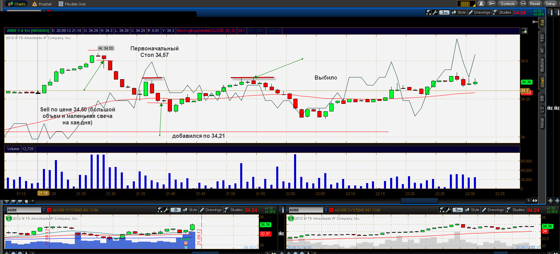
Task: Expand the ADBE symbol dropdown on 5m chart
Action: click(326, 210)
